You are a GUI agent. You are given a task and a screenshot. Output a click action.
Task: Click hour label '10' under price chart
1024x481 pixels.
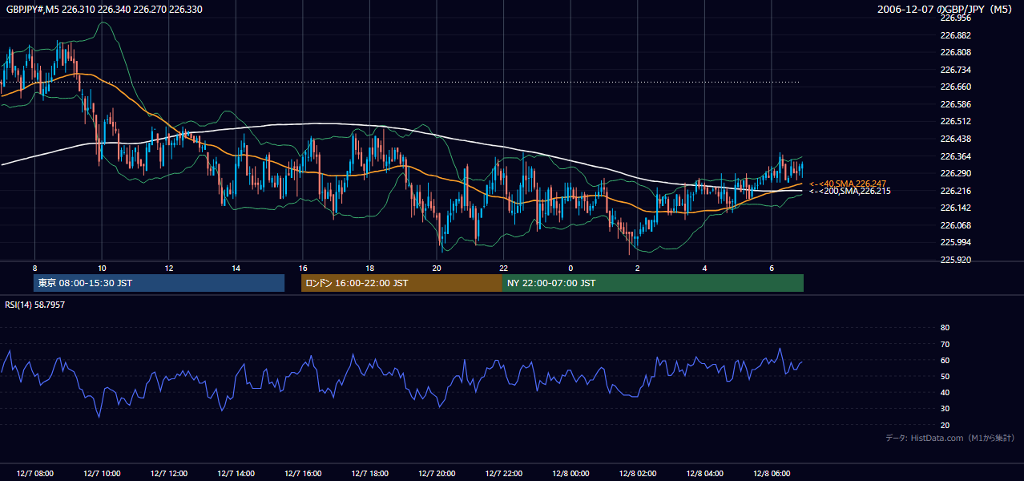102,268
